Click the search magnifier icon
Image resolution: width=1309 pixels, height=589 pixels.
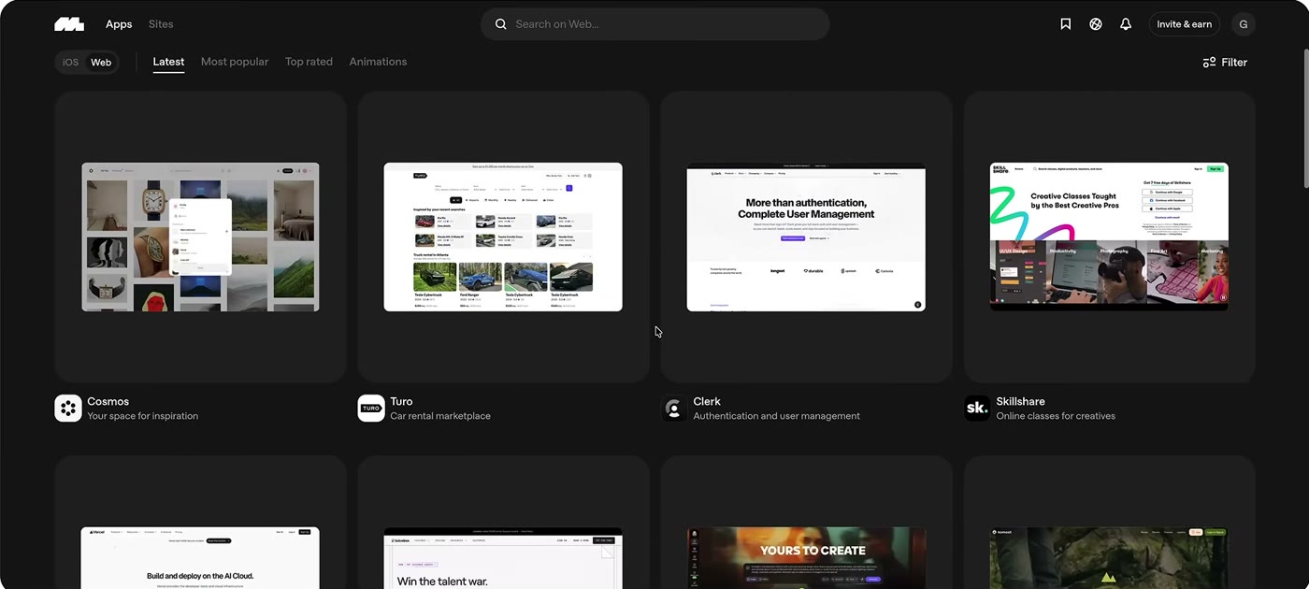pyautogui.click(x=501, y=24)
